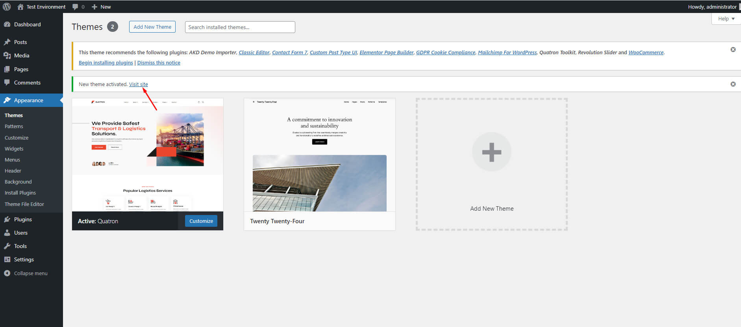Click the blue Customize button on Quatron

point(201,221)
